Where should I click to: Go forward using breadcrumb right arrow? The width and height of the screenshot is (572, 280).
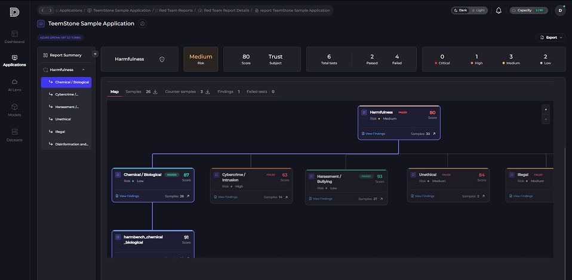(50, 11)
